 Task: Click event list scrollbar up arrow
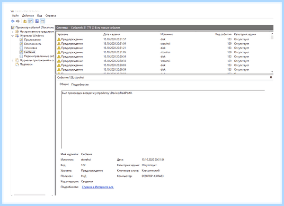click(272, 34)
